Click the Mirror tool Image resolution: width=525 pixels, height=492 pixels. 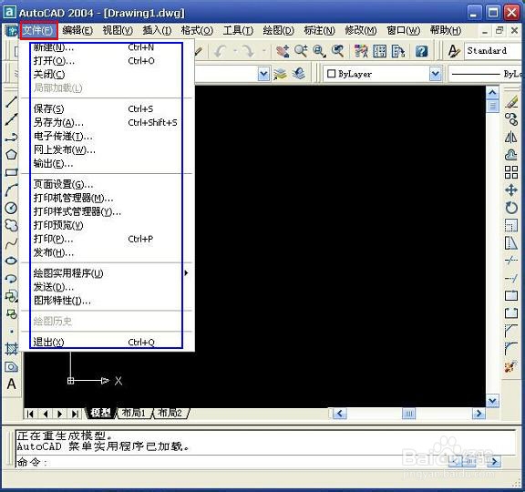tap(511, 137)
